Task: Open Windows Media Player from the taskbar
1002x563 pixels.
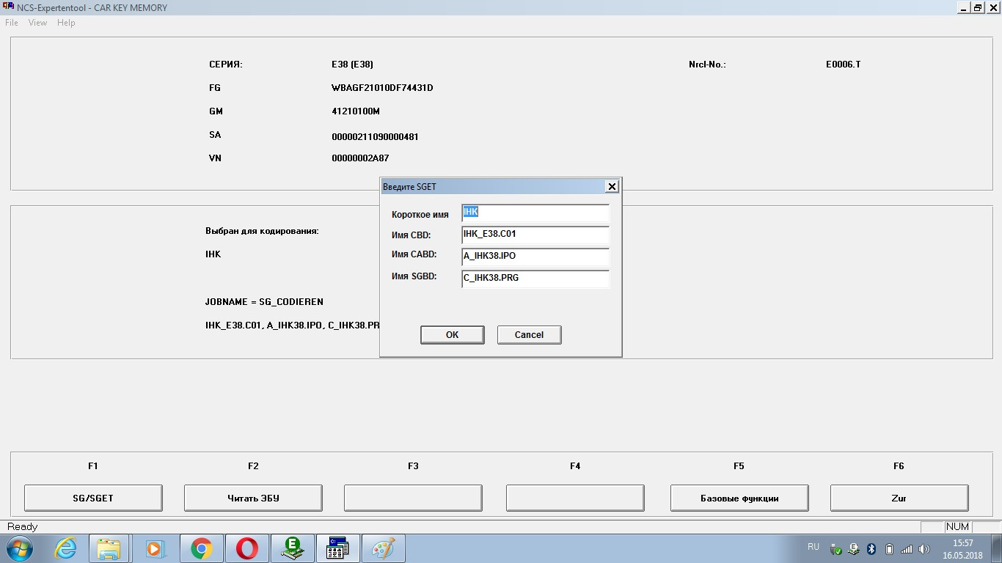Action: [x=155, y=548]
